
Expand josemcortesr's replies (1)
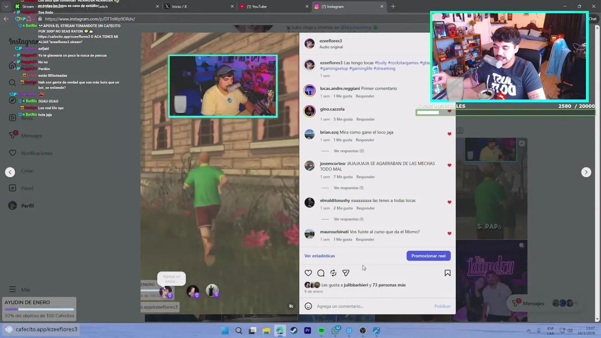click(348, 188)
